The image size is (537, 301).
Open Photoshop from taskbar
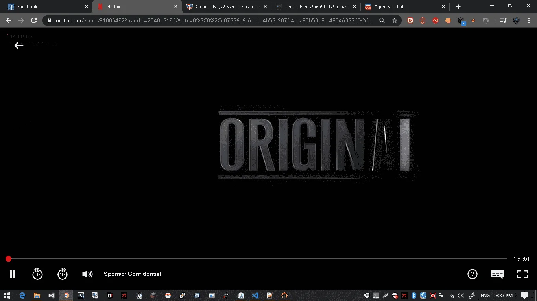point(81,295)
